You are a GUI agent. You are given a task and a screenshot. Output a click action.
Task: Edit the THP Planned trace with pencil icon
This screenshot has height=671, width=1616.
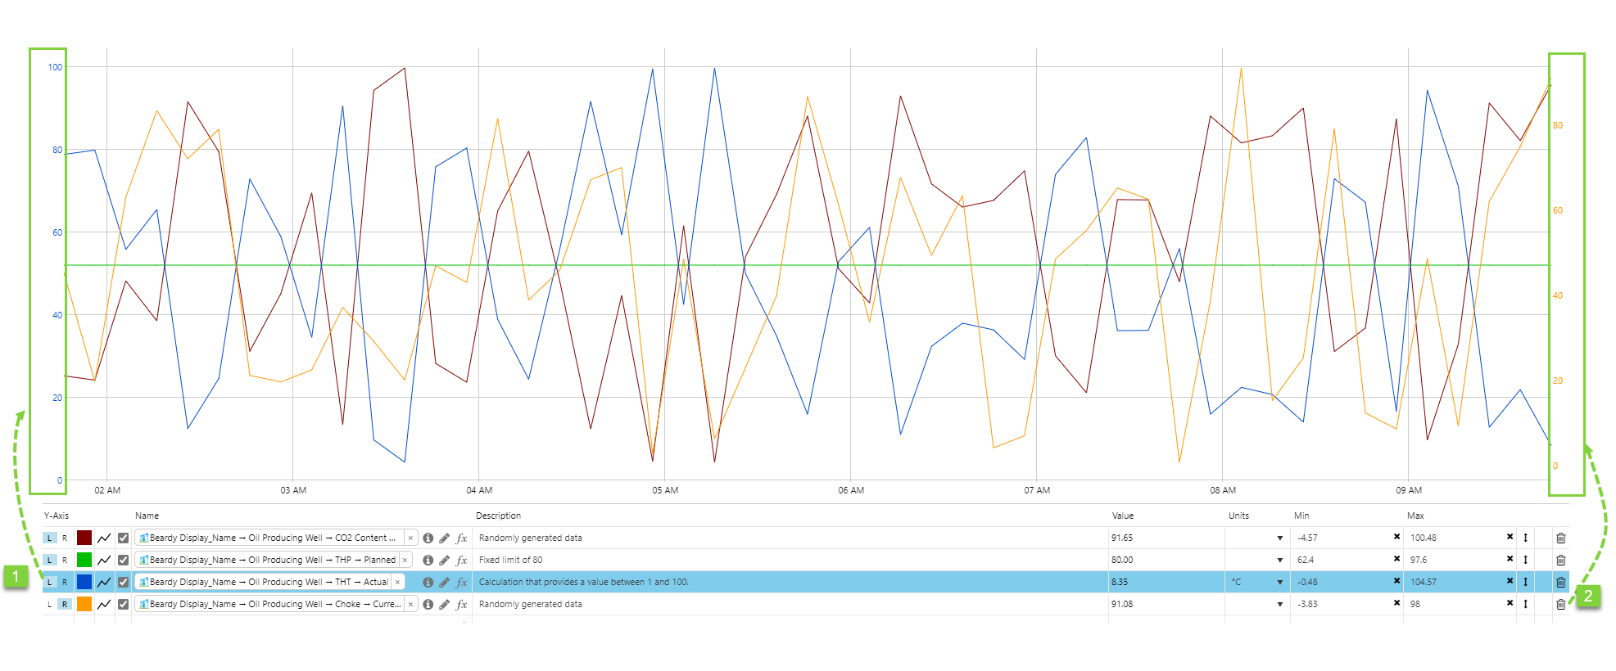[444, 560]
